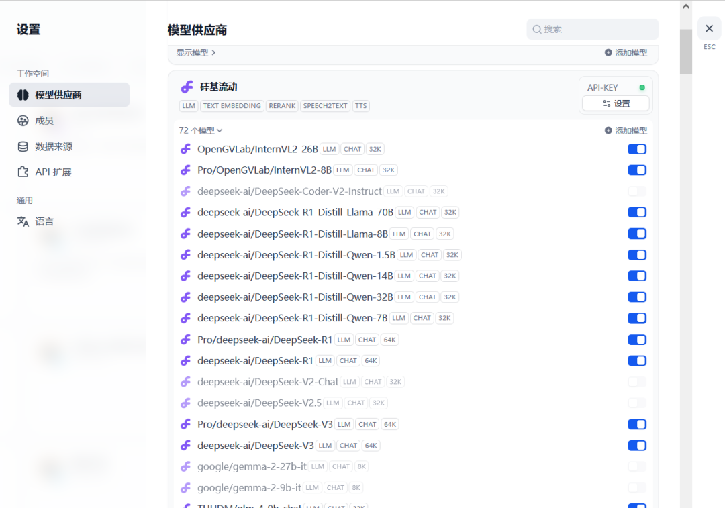Disable the Pro/OpenGVLab/InternVL2-8B toggle
This screenshot has height=508, width=725.
point(636,170)
